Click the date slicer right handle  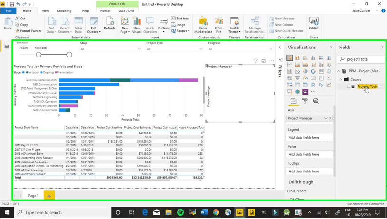tap(69, 55)
